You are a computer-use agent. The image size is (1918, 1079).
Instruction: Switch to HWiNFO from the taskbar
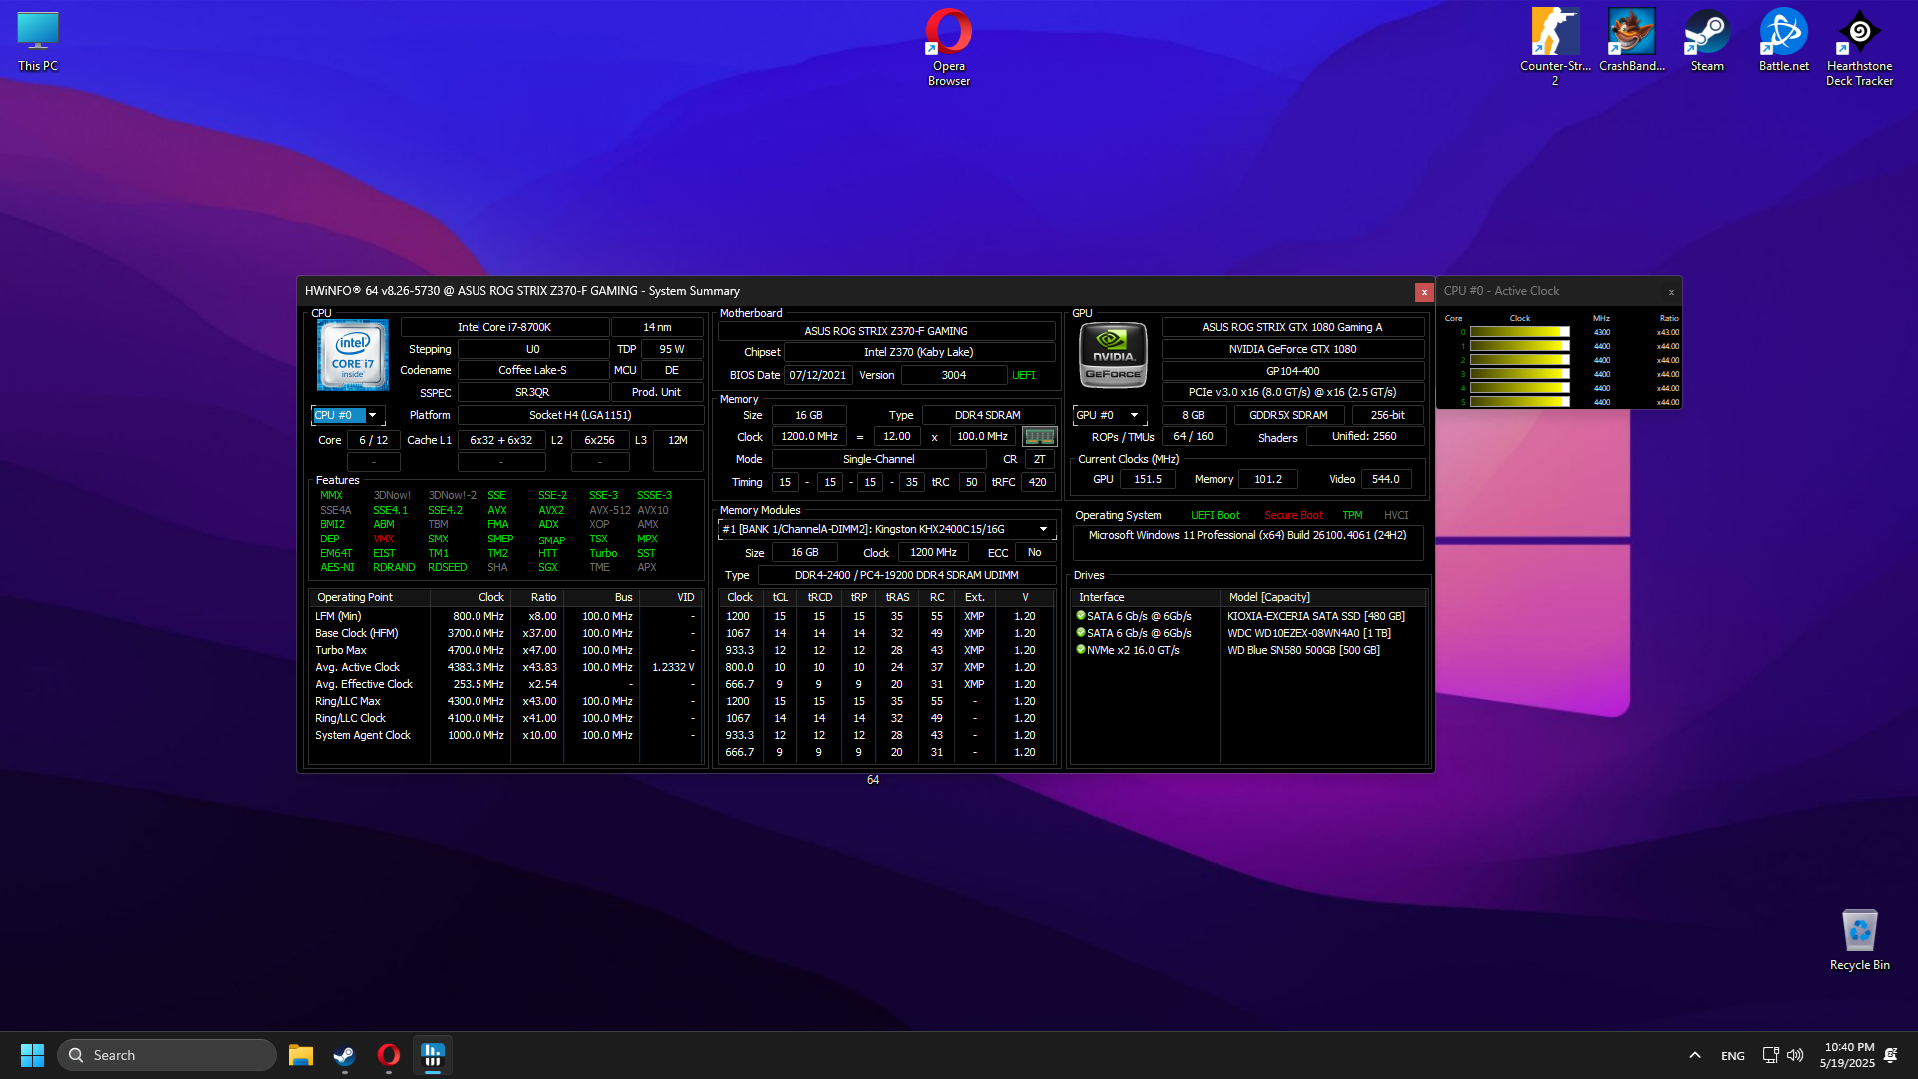click(432, 1055)
